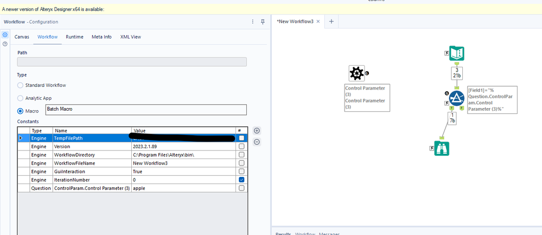Click the Q anchor on Control Parameter
The image size is (542, 235).
click(367, 73)
